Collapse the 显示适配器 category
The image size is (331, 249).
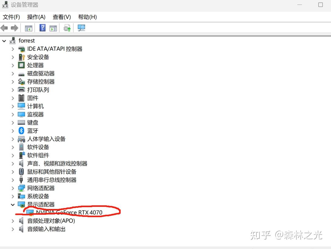coord(12,204)
